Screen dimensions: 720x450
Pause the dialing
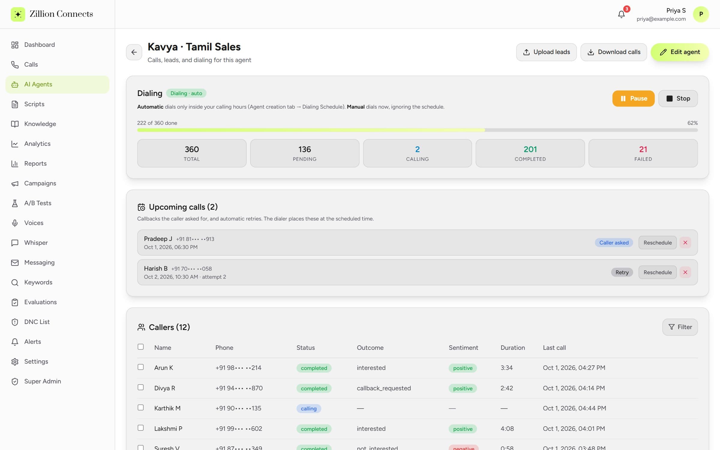pos(633,98)
